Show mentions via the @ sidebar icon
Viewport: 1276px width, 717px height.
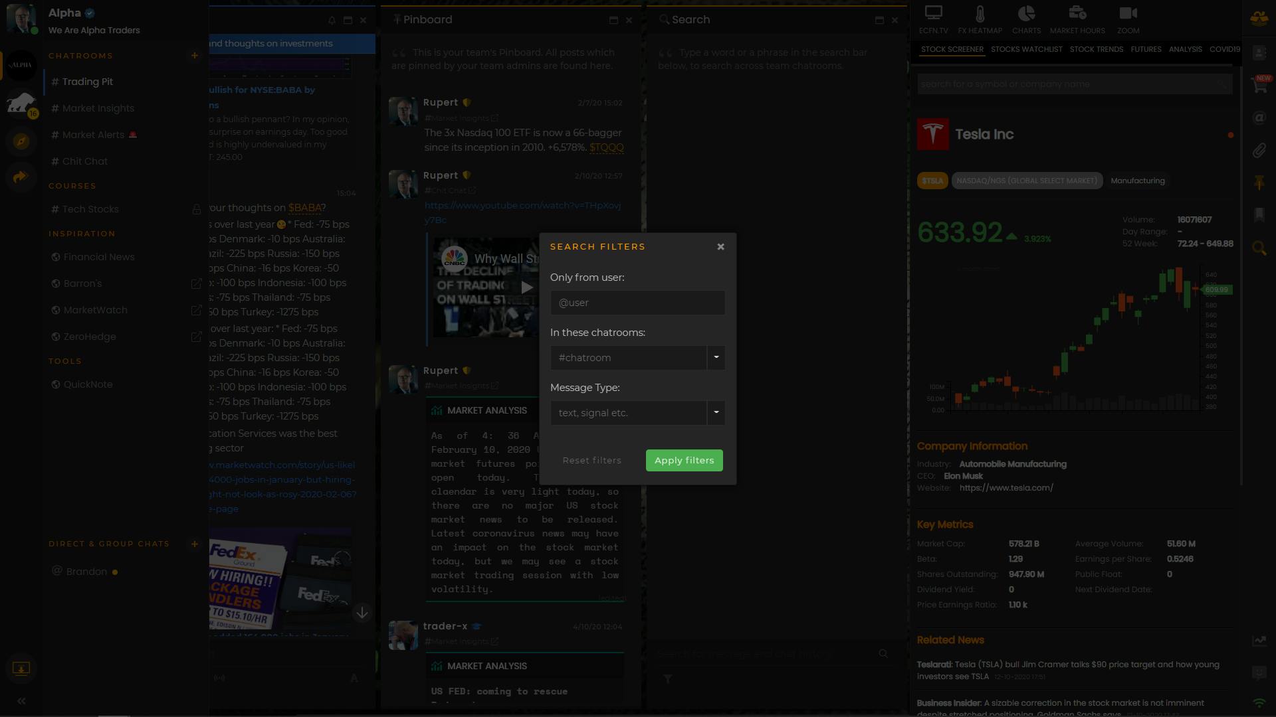click(x=1259, y=118)
